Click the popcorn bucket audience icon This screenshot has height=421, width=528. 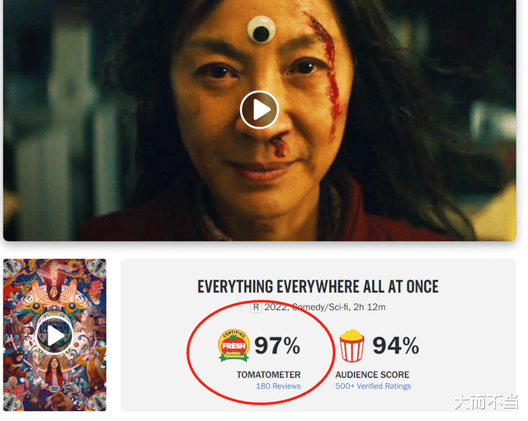point(351,346)
